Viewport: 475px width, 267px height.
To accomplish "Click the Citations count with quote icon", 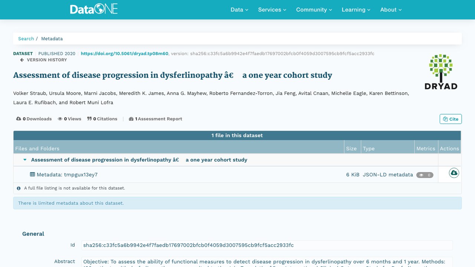I will click(102, 119).
